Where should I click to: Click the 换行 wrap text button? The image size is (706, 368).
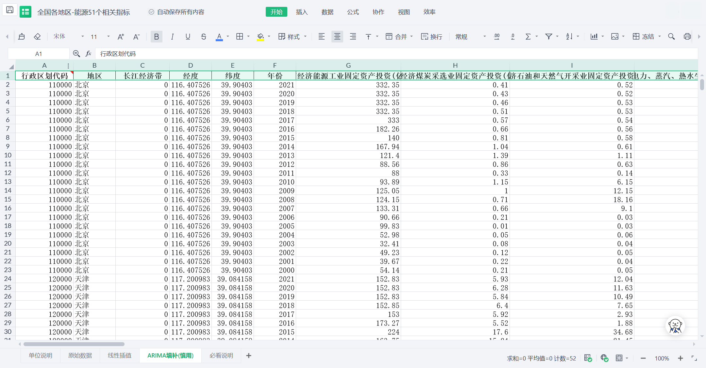pos(432,37)
